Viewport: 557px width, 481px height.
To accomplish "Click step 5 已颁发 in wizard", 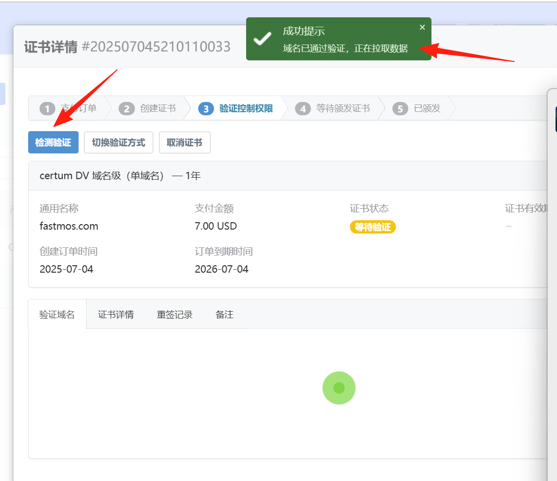I will [418, 108].
